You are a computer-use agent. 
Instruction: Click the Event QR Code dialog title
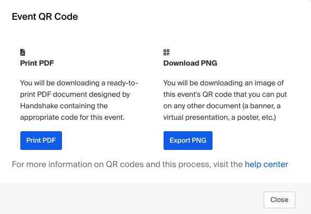point(45,17)
